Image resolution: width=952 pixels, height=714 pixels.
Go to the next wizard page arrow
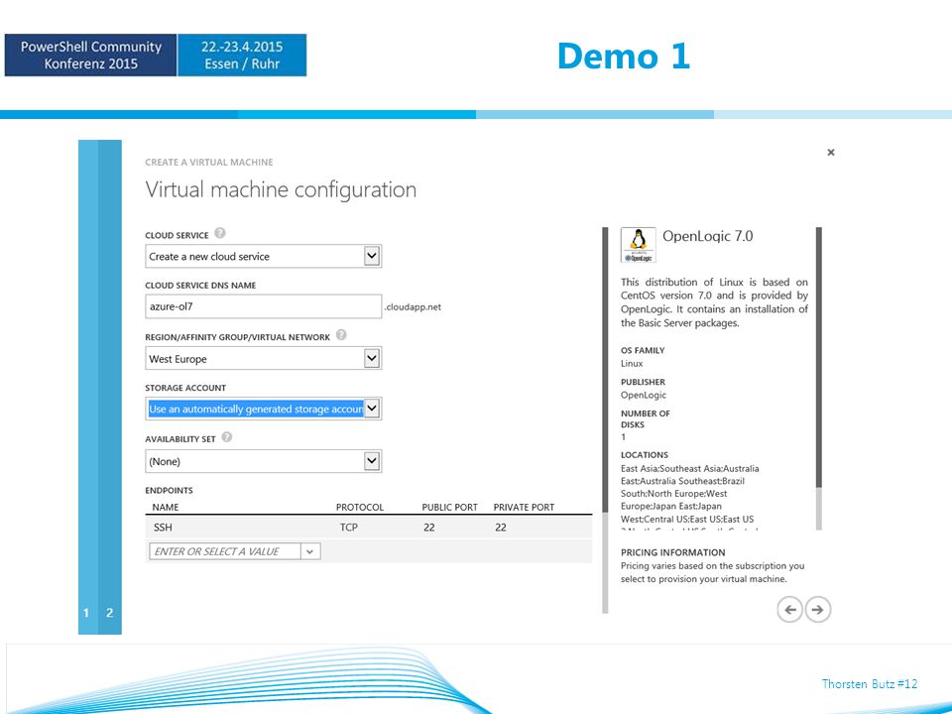[818, 610]
